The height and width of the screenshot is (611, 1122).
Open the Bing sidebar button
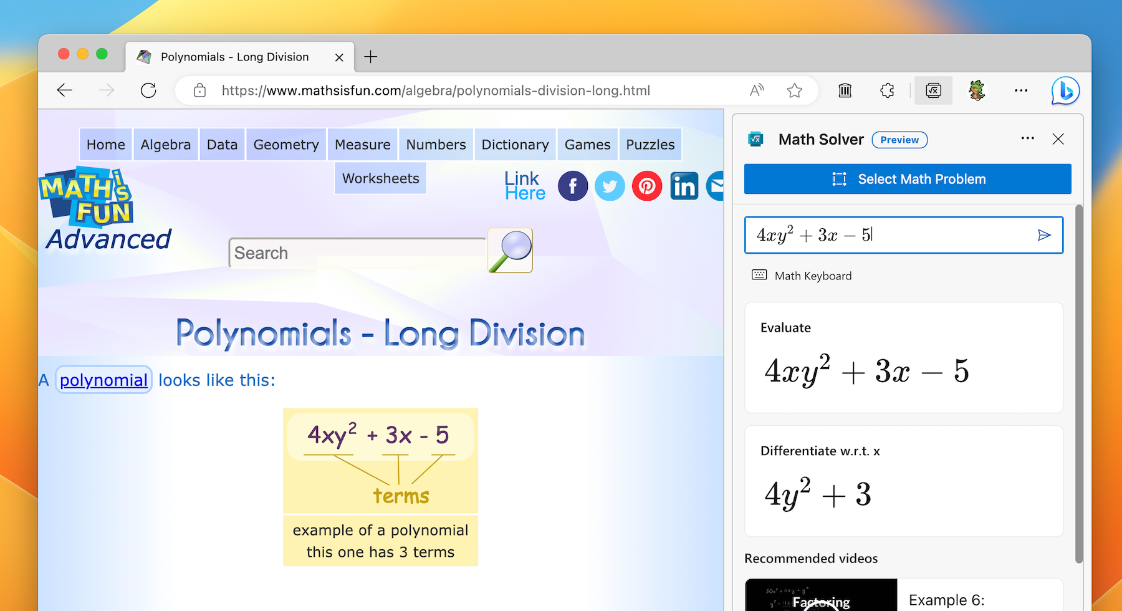(x=1065, y=91)
